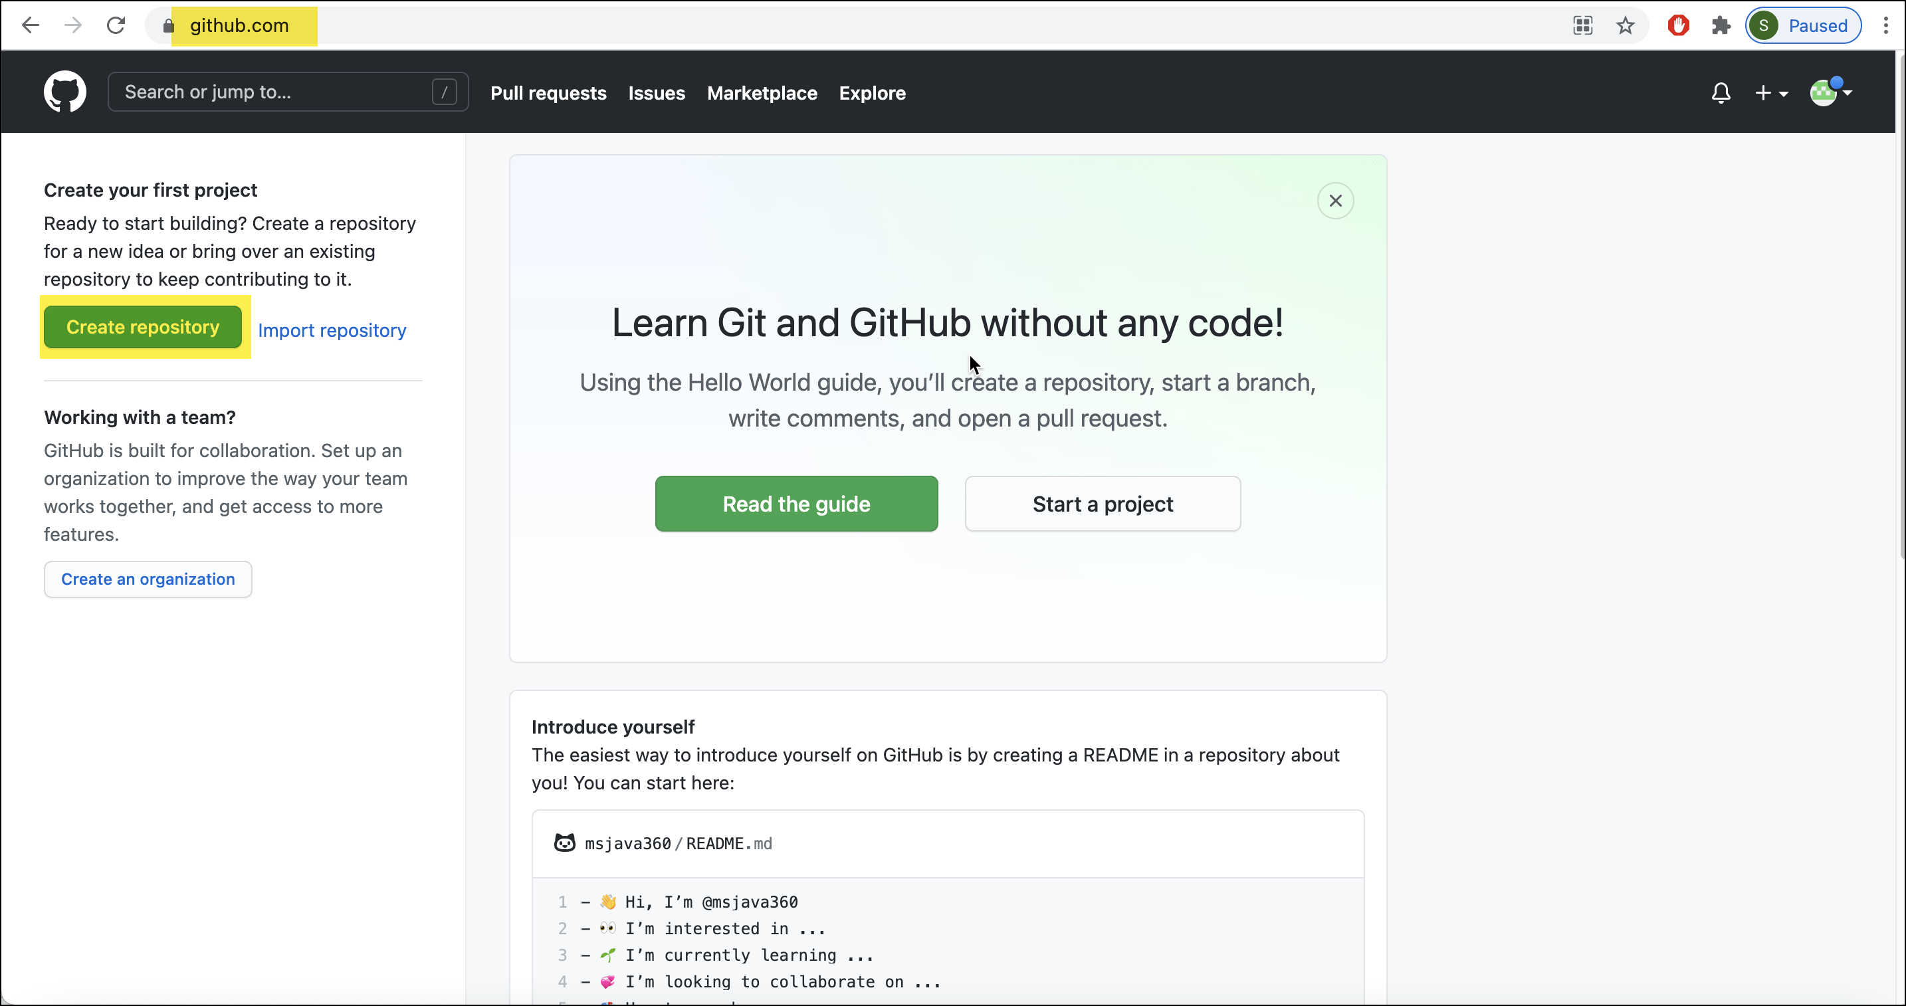Expand the user avatar dropdown menu

point(1830,92)
